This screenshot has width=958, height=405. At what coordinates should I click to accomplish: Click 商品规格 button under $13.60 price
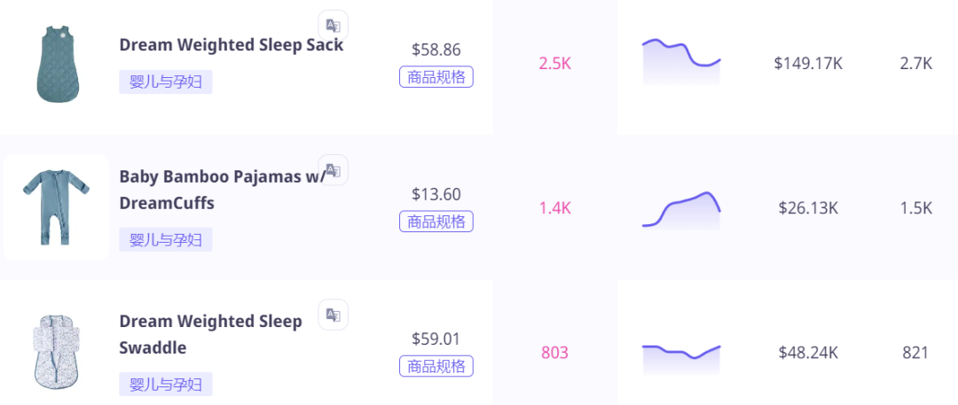click(x=436, y=222)
